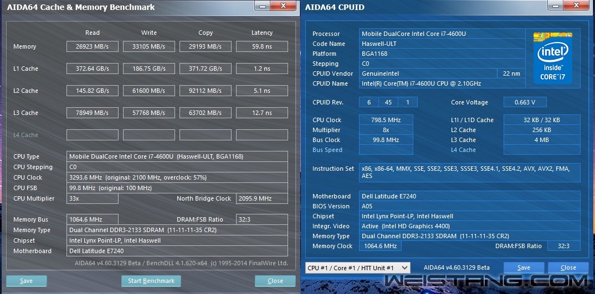
Task: Click Memory Type field in Benchmark window
Action: 177,230
